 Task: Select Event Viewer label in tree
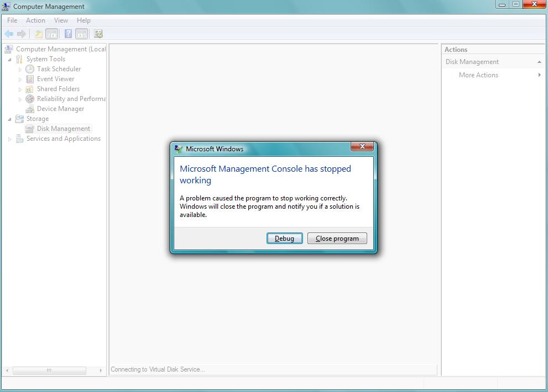pyautogui.click(x=55, y=79)
